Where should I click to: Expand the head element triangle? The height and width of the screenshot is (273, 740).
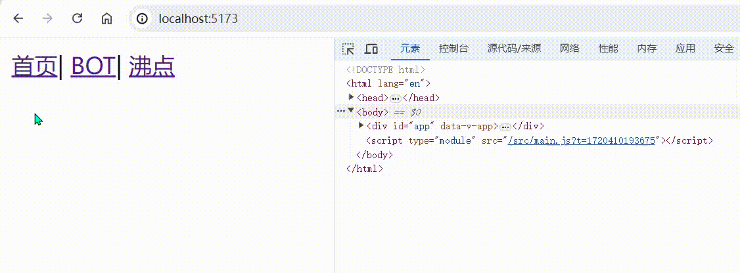point(351,97)
